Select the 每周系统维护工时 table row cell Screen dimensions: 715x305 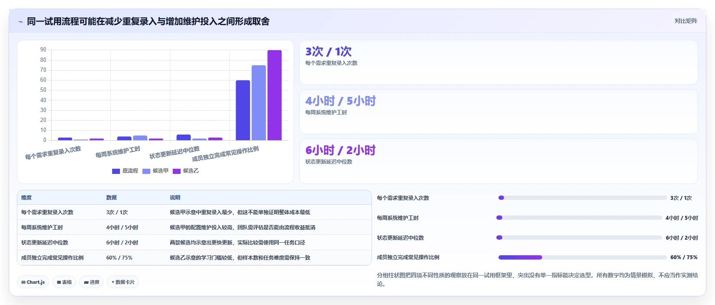pos(42,228)
